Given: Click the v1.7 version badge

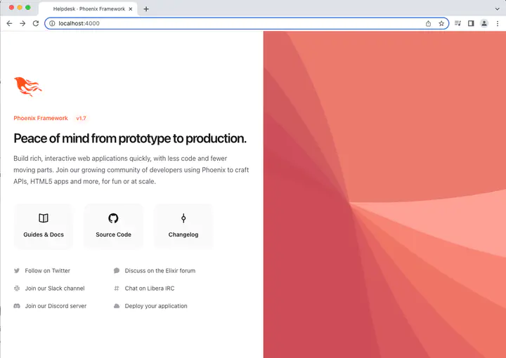Looking at the screenshot, I should coord(81,118).
